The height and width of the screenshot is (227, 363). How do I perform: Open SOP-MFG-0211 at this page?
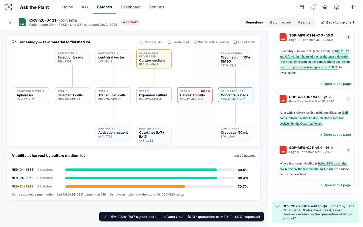click(335, 185)
